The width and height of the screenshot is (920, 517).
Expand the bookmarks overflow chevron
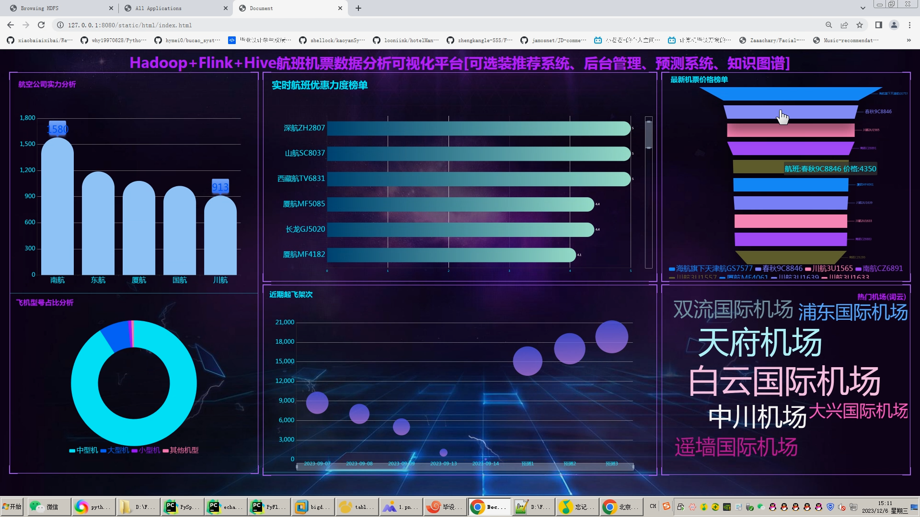click(x=909, y=40)
